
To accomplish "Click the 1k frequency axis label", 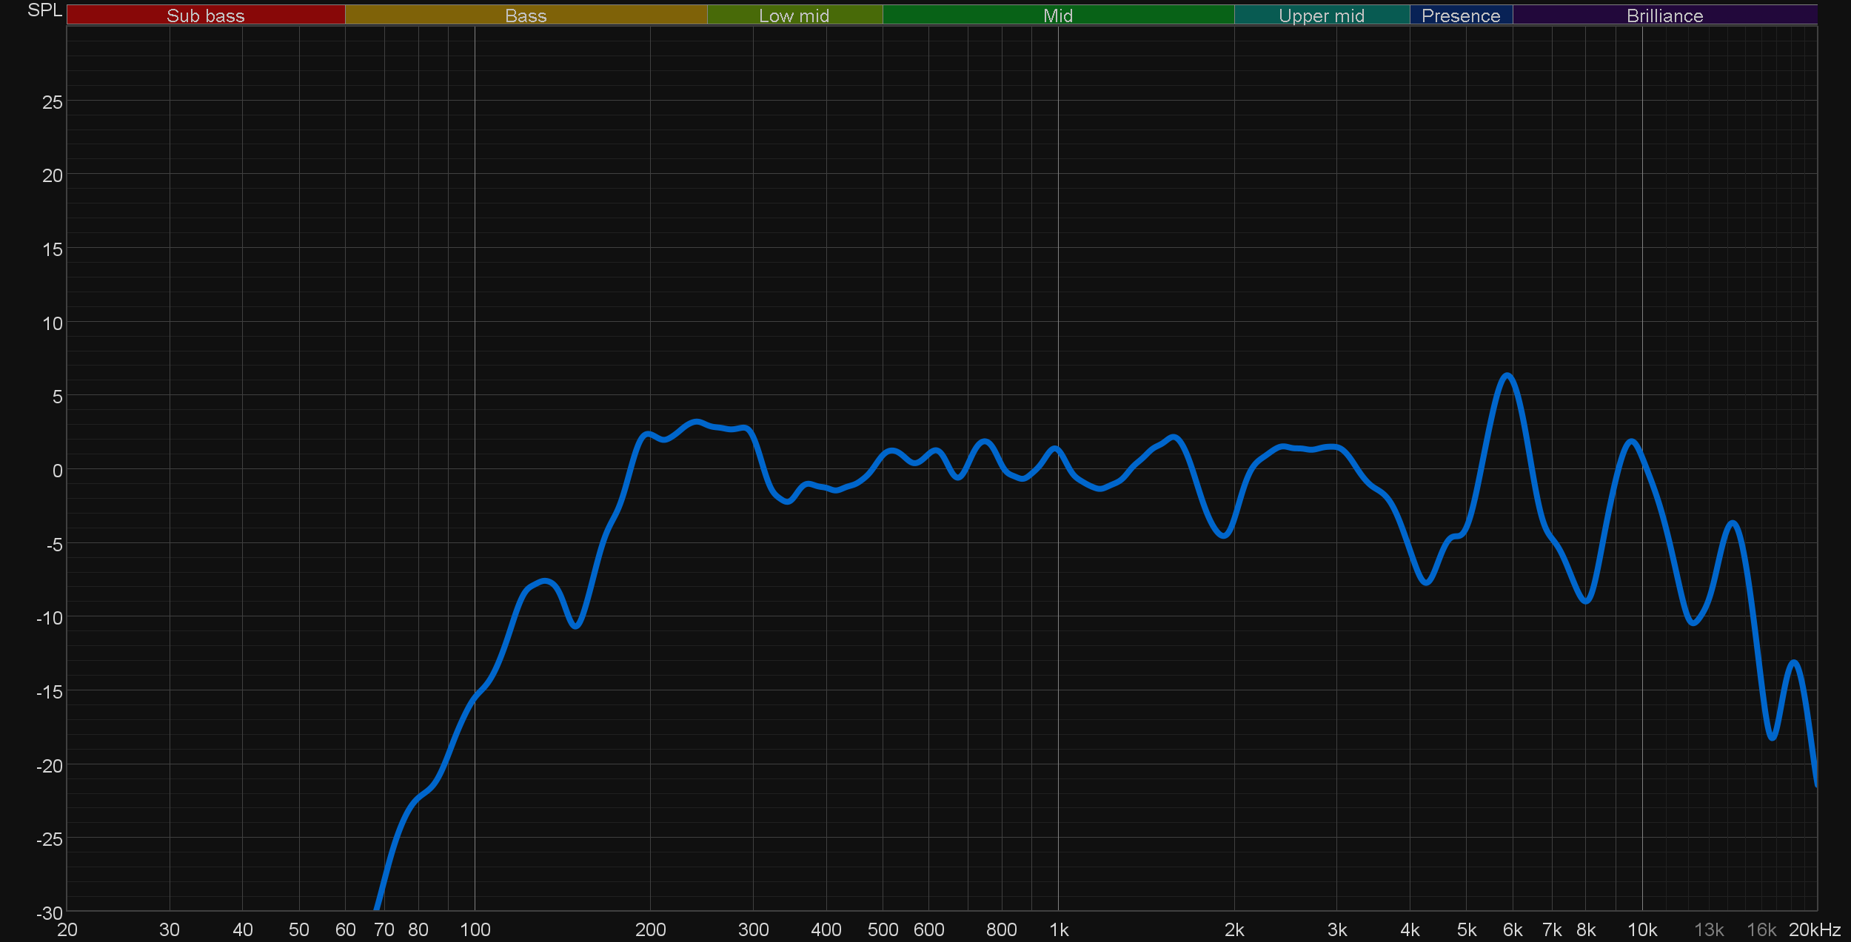I will pos(1059,929).
